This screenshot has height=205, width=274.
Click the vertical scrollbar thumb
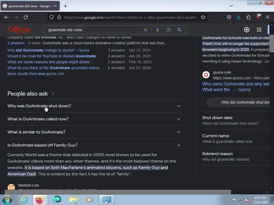272,44
